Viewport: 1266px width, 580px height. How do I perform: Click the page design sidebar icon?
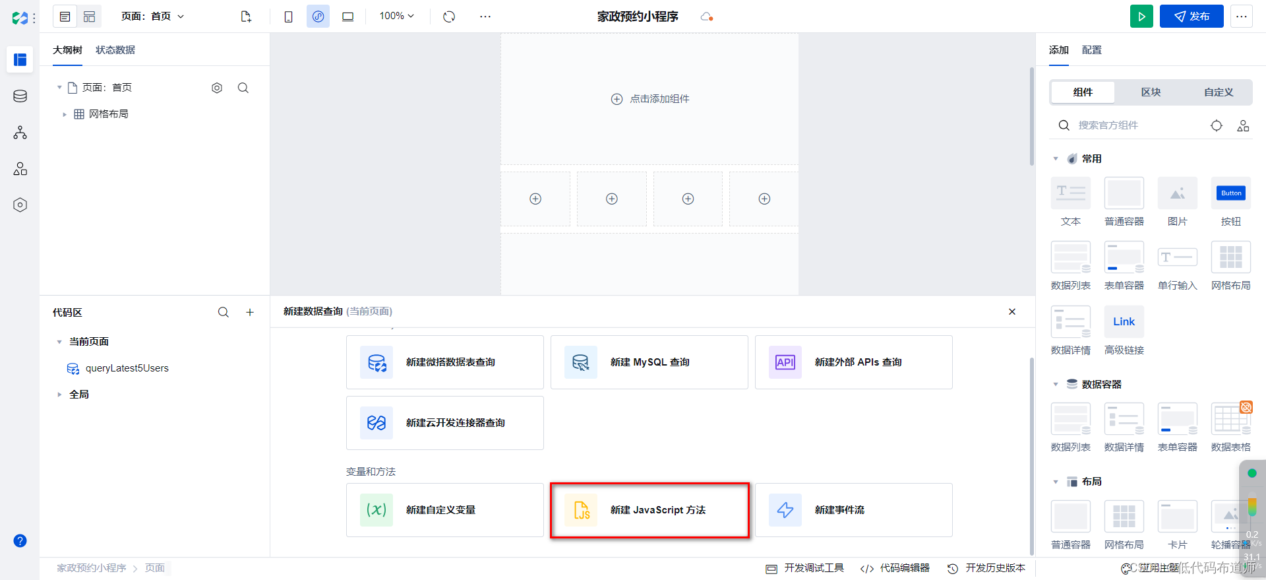point(20,59)
